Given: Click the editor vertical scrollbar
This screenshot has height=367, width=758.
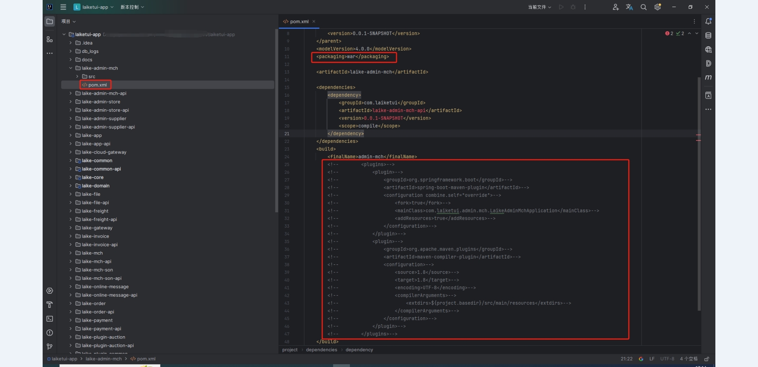Looking at the screenshot, I should click(x=699, y=193).
